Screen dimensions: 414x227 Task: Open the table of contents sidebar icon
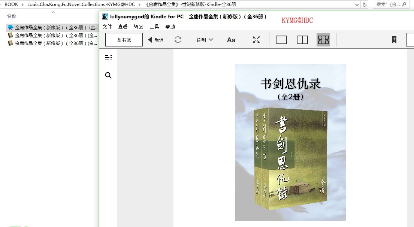click(108, 58)
